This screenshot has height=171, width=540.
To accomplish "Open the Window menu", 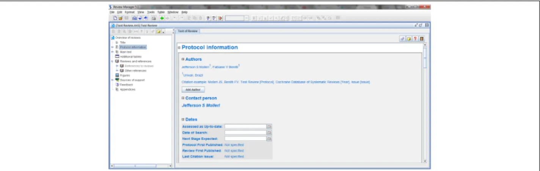I will [173, 12].
